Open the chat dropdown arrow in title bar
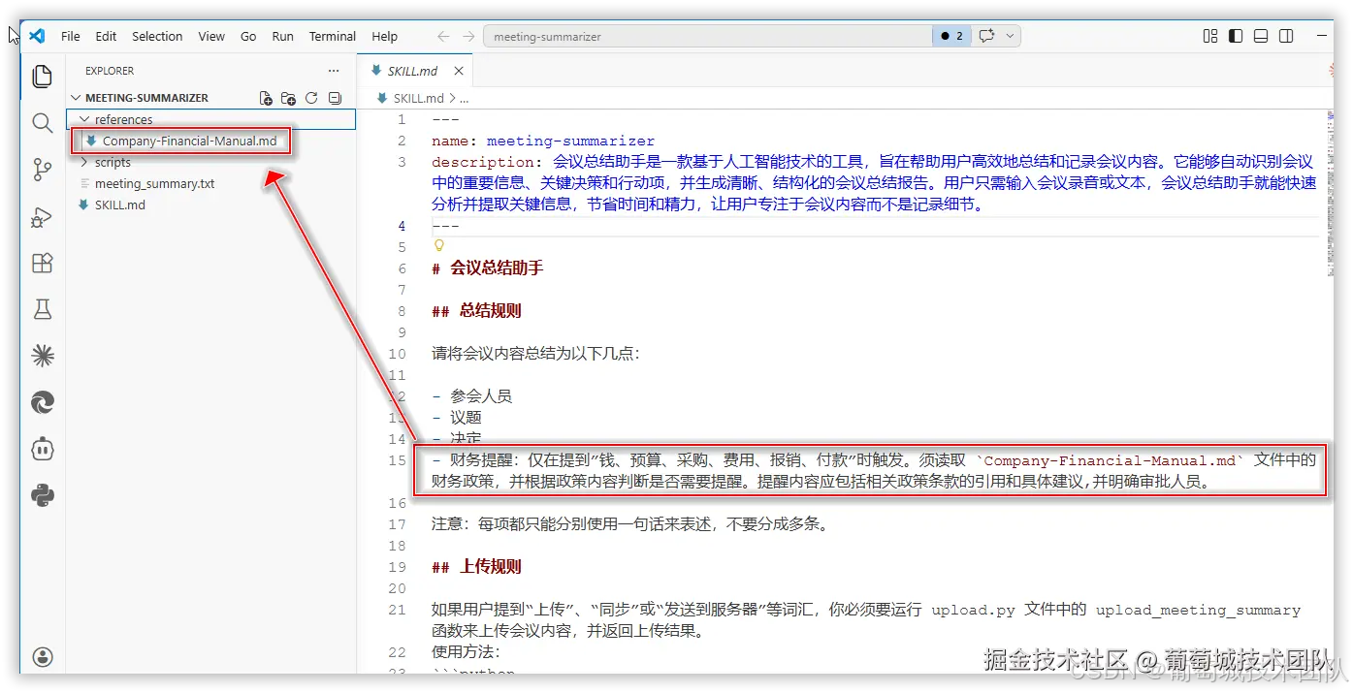The width and height of the screenshot is (1353, 693). coord(1010,36)
